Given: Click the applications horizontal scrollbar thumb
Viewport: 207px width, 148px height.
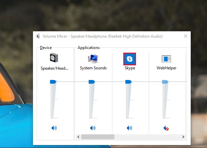Looking at the screenshot, I should pyautogui.click(x=98, y=137).
